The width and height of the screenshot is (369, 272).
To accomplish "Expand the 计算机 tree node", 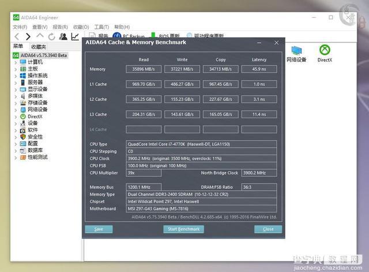I will [16, 62].
